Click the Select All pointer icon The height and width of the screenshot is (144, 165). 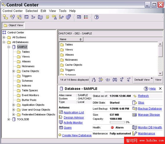[x=122, y=80]
